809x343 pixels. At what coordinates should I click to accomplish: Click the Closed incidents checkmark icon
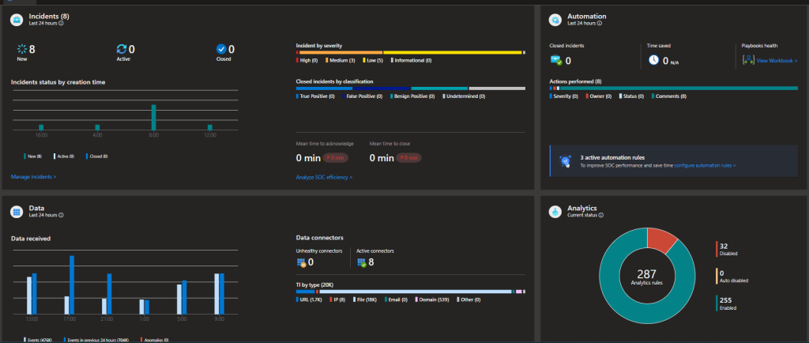(221, 50)
